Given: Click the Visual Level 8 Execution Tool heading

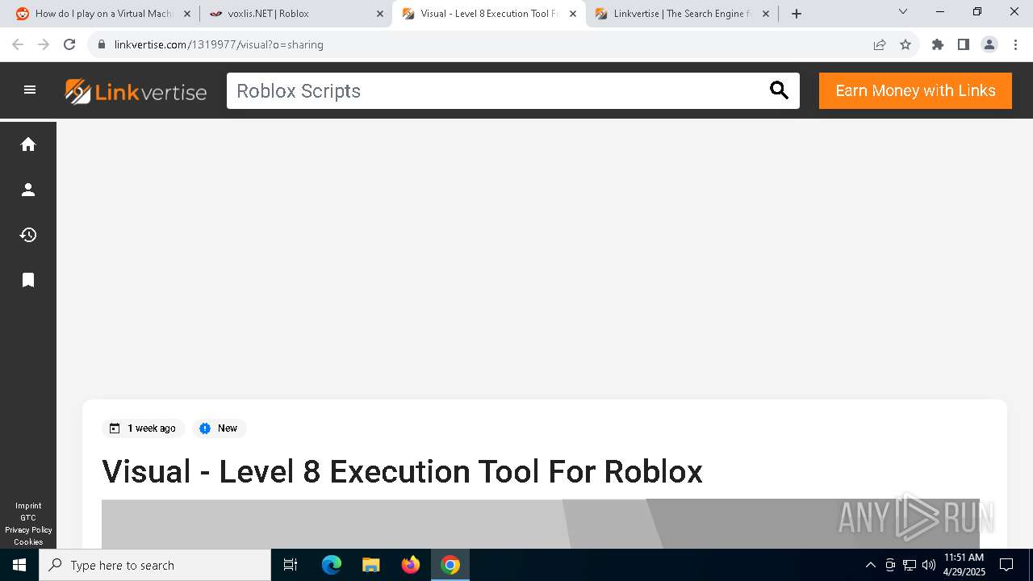Looking at the screenshot, I should (402, 471).
